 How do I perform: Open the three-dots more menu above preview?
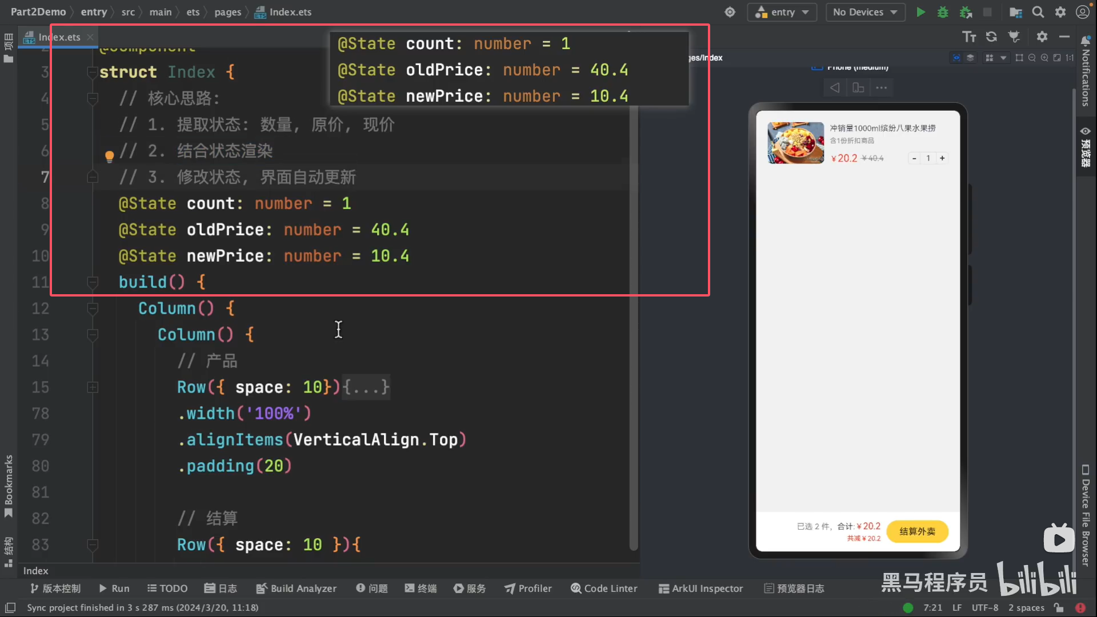(882, 87)
